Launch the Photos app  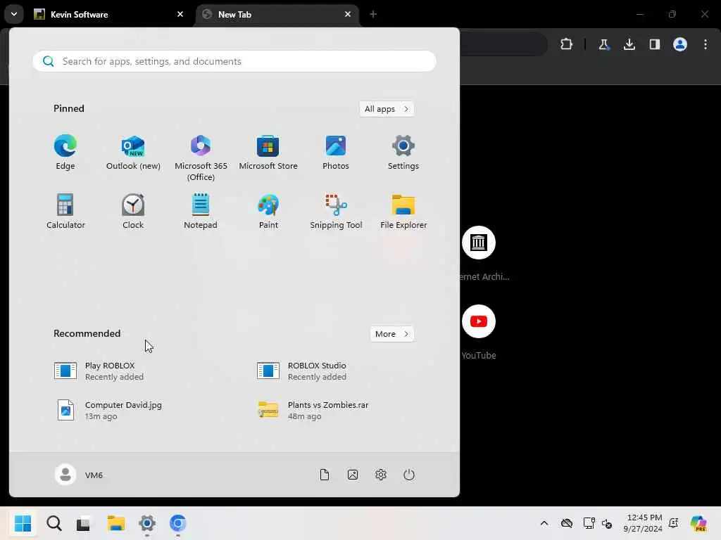pos(336,153)
